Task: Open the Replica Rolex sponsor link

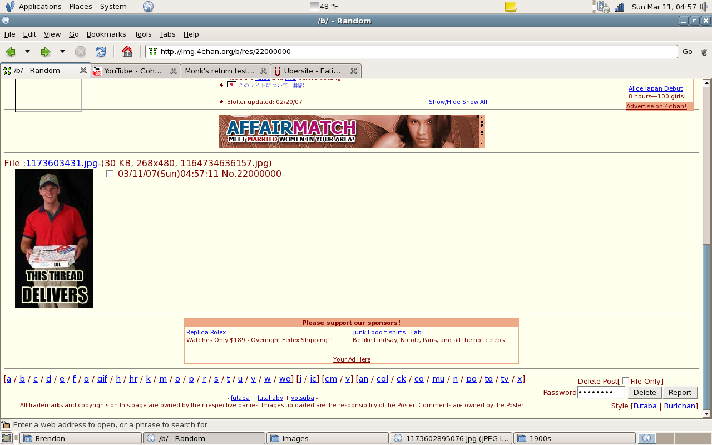Action: [x=206, y=332]
